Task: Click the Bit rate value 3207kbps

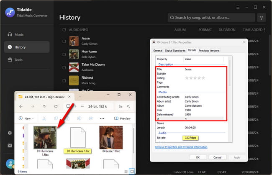Action: click(190, 138)
